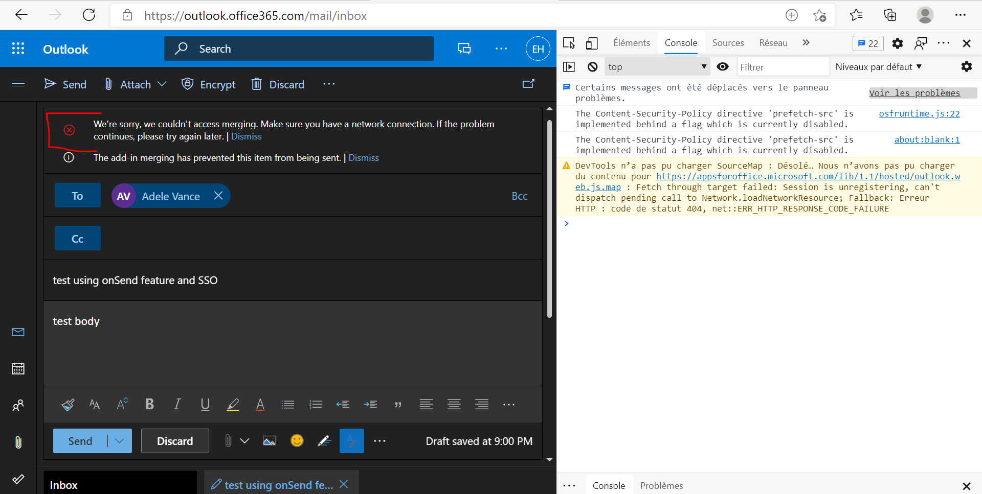Open the Attach paperclip in the top toolbar

click(108, 84)
